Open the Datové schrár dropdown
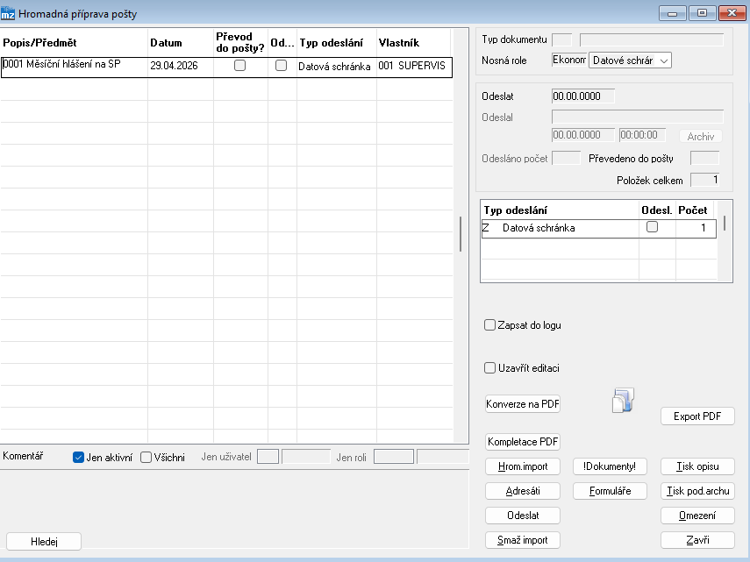 tap(630, 60)
